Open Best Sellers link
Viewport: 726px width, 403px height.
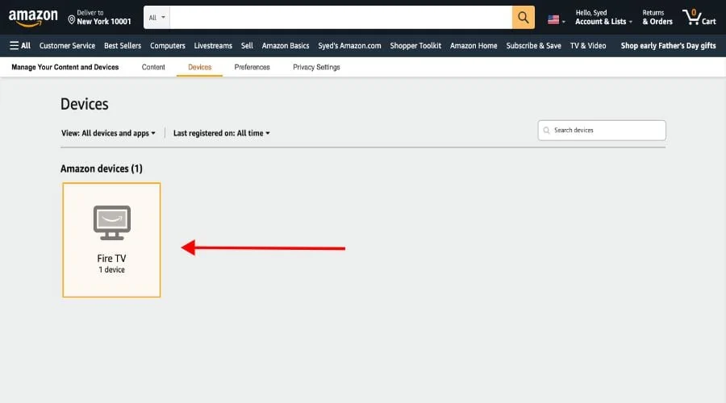tap(123, 45)
